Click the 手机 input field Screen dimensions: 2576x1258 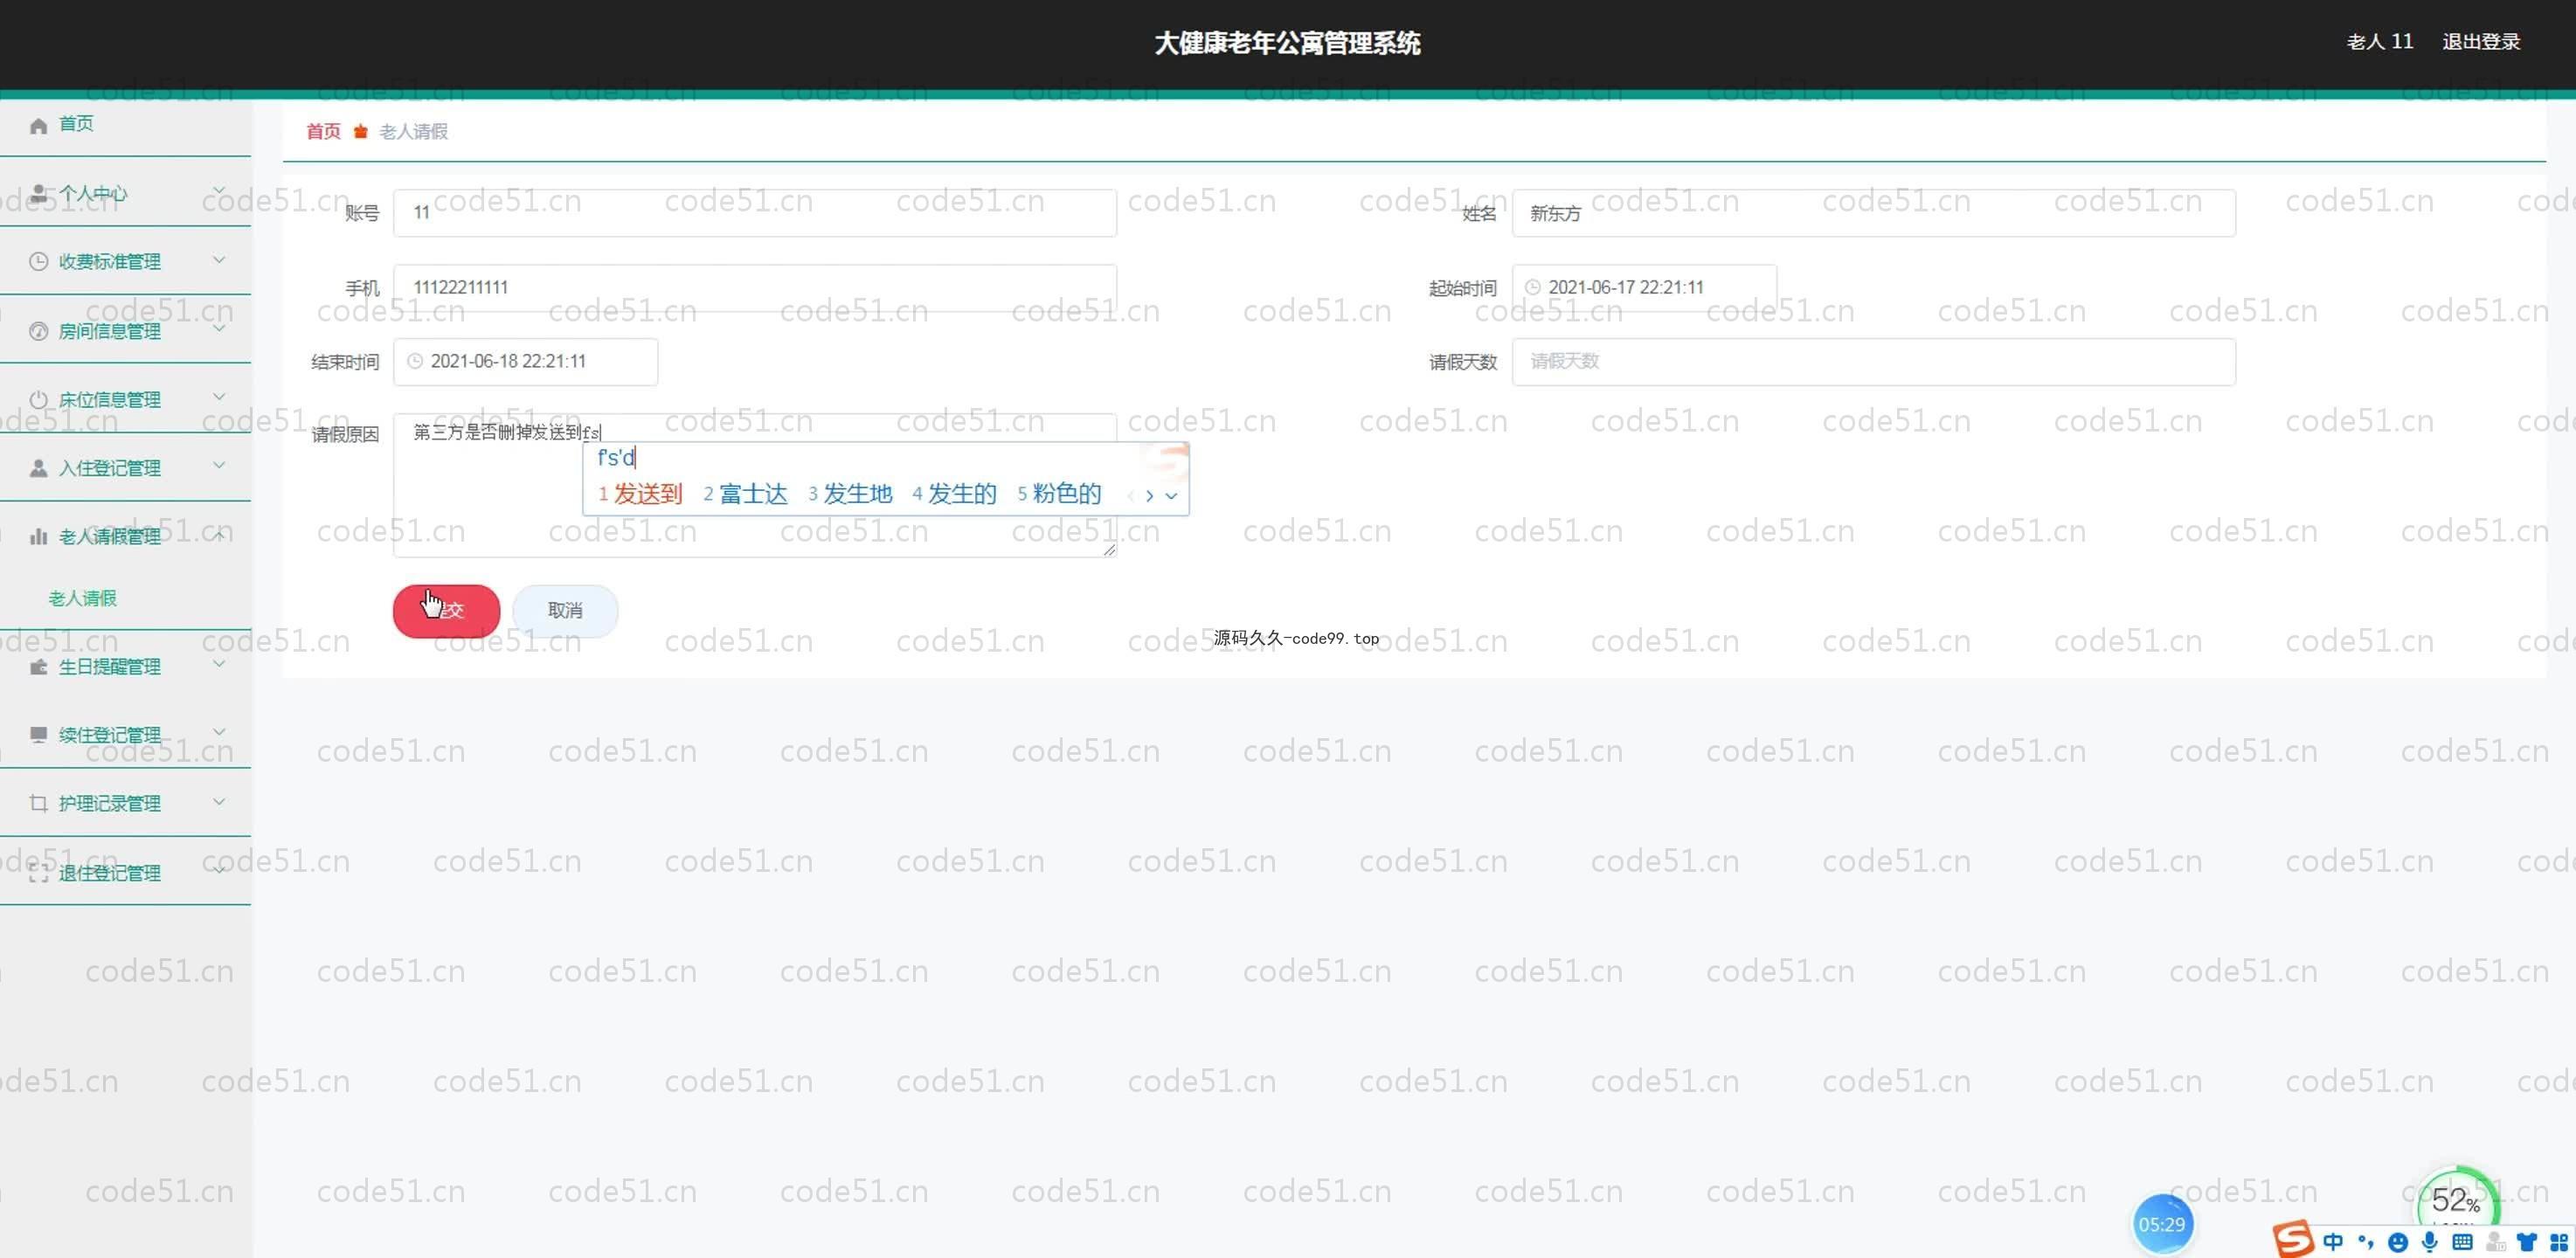click(x=755, y=288)
